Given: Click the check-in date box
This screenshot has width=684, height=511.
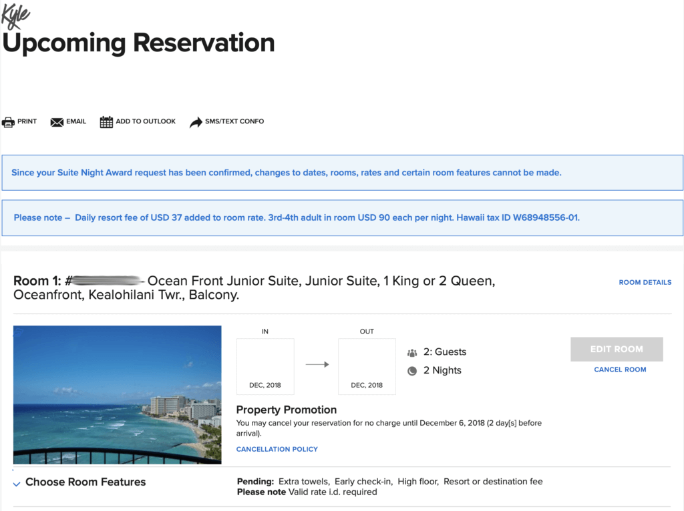Looking at the screenshot, I should pyautogui.click(x=265, y=366).
